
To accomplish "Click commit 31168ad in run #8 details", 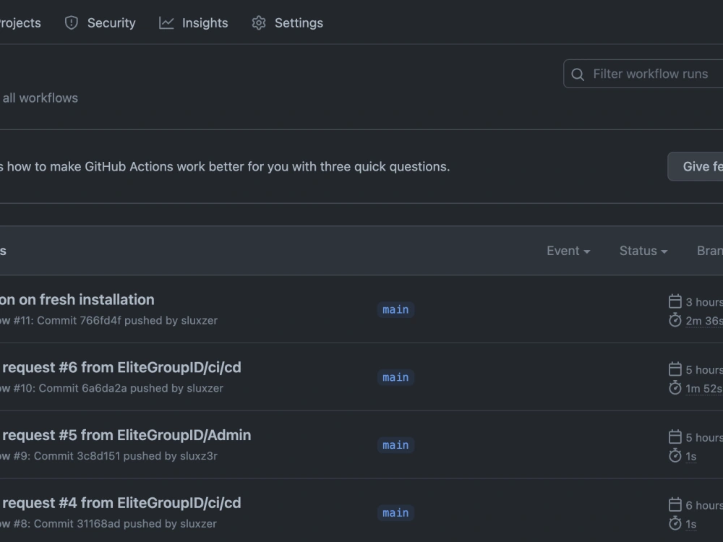I will click(98, 523).
